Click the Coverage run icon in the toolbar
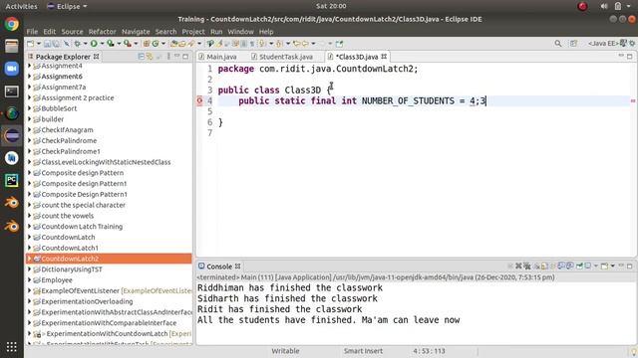This screenshot has height=358, width=638. pos(111,44)
